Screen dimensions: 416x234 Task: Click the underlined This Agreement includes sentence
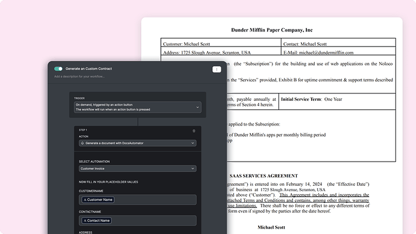pos(298,200)
